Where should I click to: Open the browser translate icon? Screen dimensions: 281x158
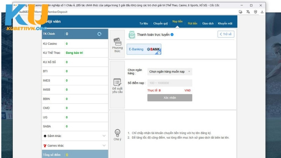(248, 12)
